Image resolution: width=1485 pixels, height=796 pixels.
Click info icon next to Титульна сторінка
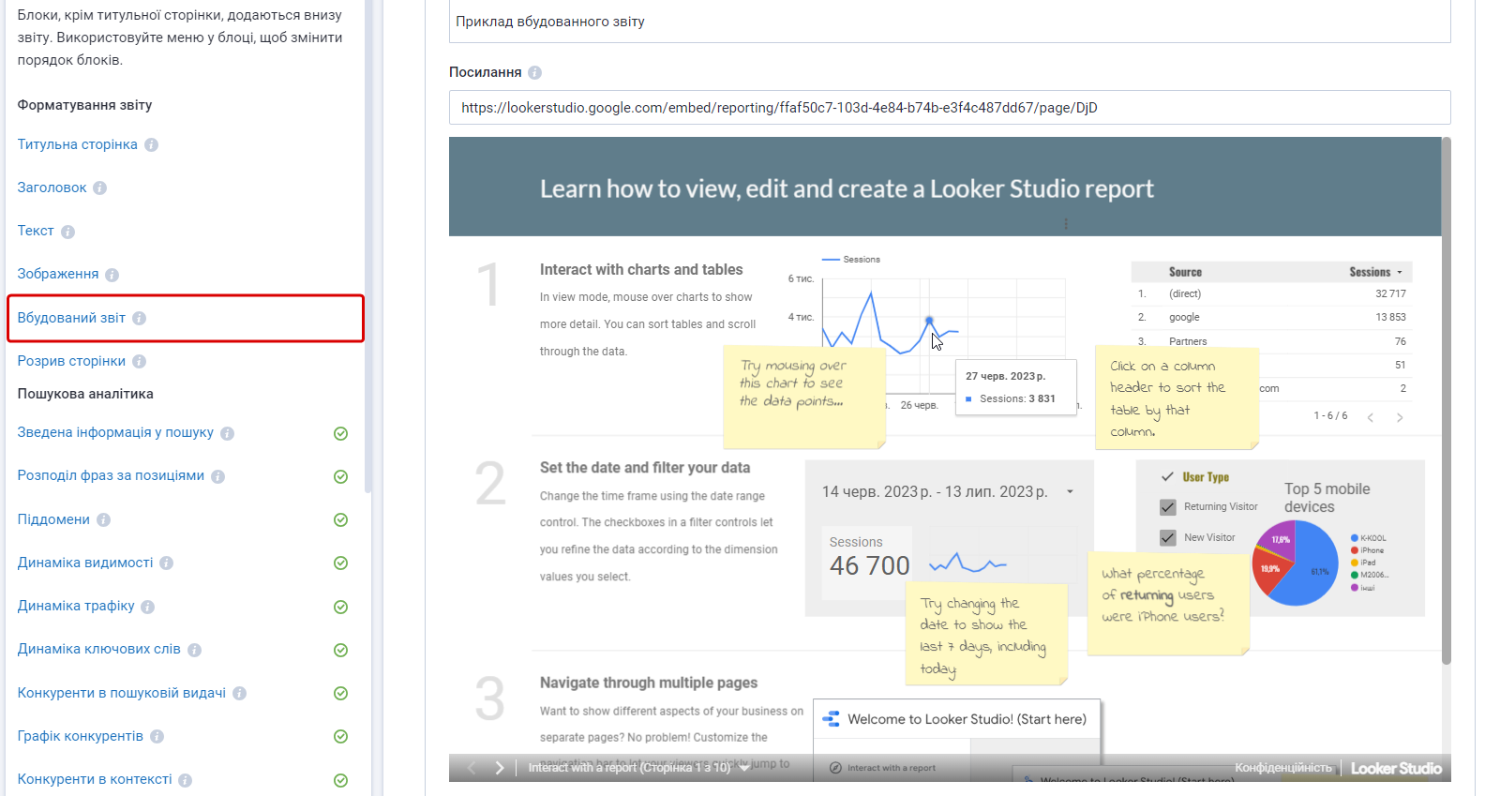pyautogui.click(x=151, y=145)
